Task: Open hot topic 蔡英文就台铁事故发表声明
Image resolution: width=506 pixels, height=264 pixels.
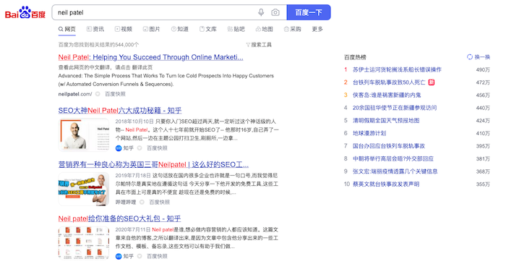Action: click(386, 184)
